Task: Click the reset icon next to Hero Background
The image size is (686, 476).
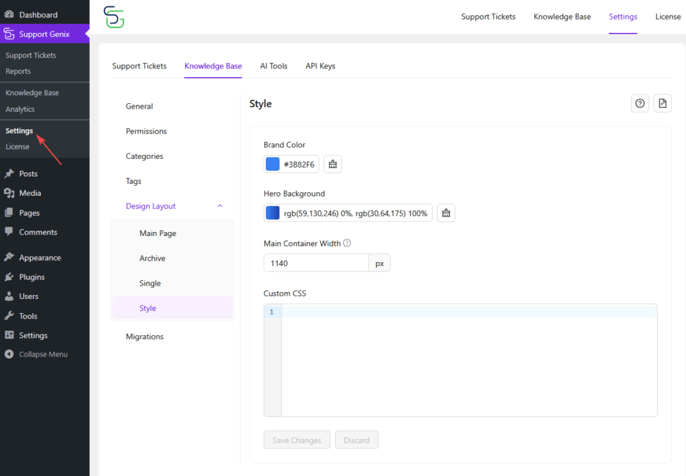Action: [445, 213]
